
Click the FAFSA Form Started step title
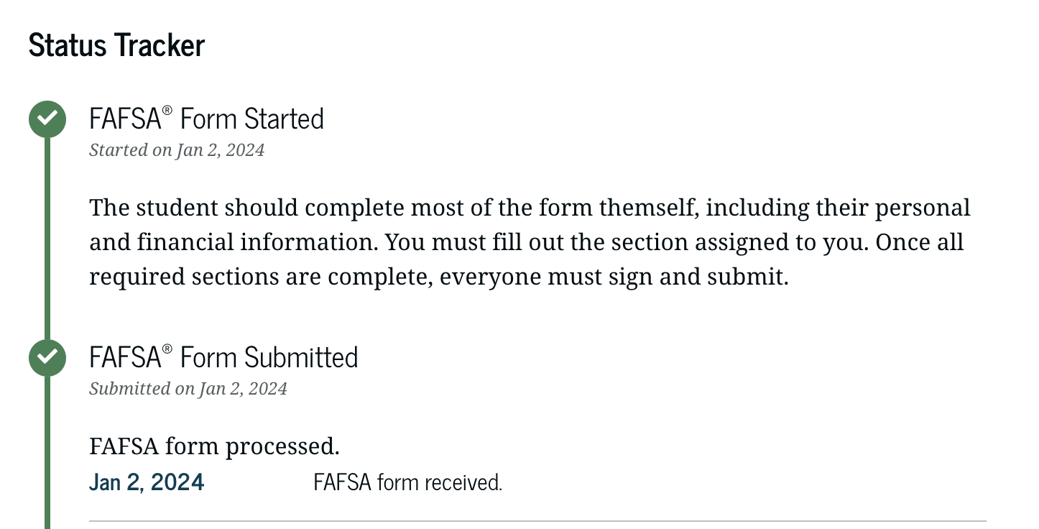pos(206,119)
